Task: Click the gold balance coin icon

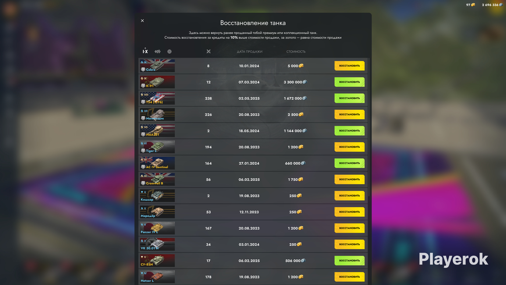Action: click(473, 5)
